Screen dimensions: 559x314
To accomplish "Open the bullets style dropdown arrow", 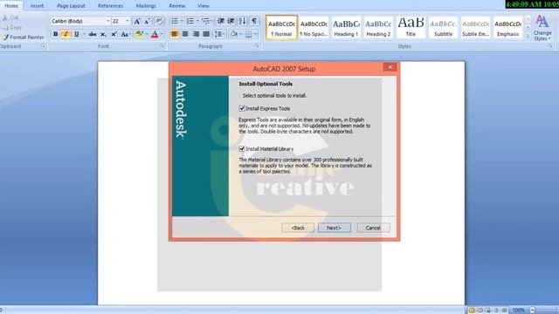I will point(182,21).
